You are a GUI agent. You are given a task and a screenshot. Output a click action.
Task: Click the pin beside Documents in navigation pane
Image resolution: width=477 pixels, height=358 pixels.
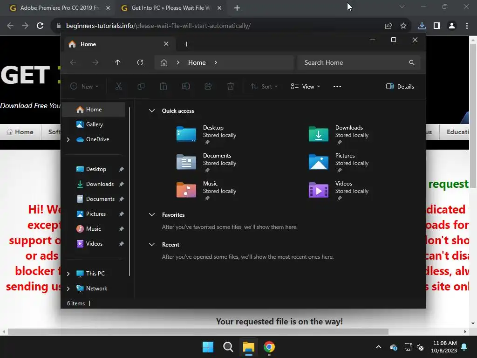click(122, 199)
